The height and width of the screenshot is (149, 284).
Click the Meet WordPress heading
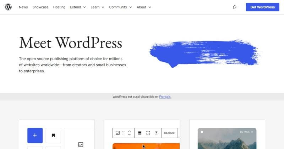[x=70, y=43]
